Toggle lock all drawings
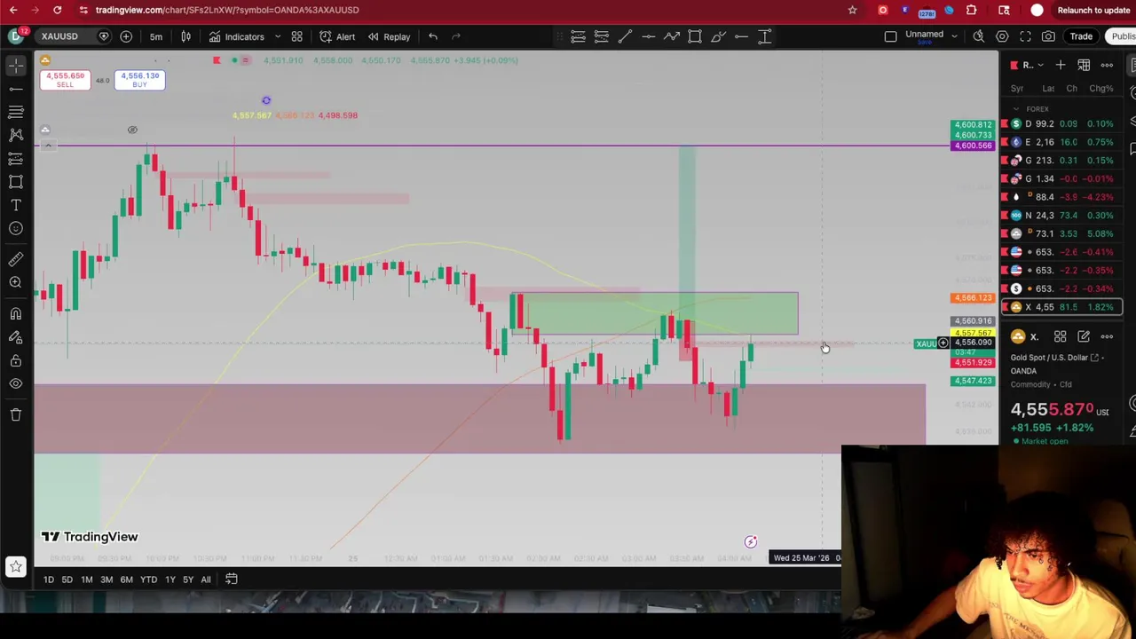Image resolution: width=1136 pixels, height=639 pixels. tap(15, 360)
